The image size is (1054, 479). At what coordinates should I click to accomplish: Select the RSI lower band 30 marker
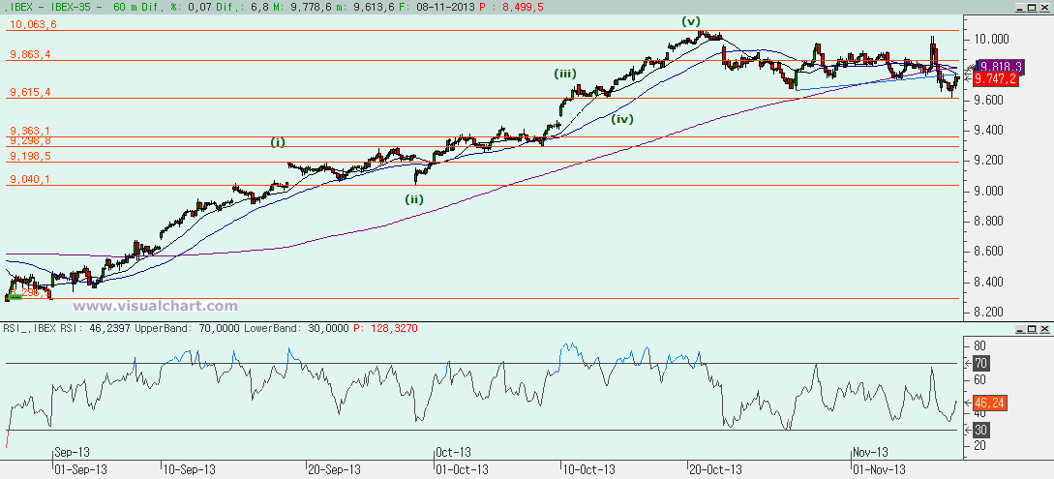(982, 430)
